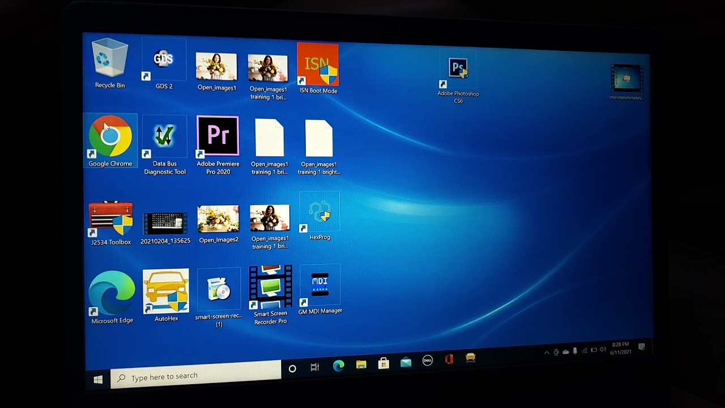Open the Mail app on the taskbar

tap(406, 362)
